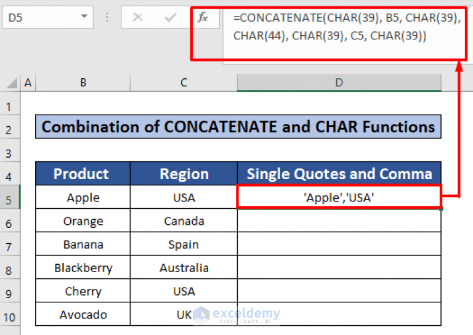Click the three-dot formula bar handle
The image size is (473, 335).
click(107, 17)
